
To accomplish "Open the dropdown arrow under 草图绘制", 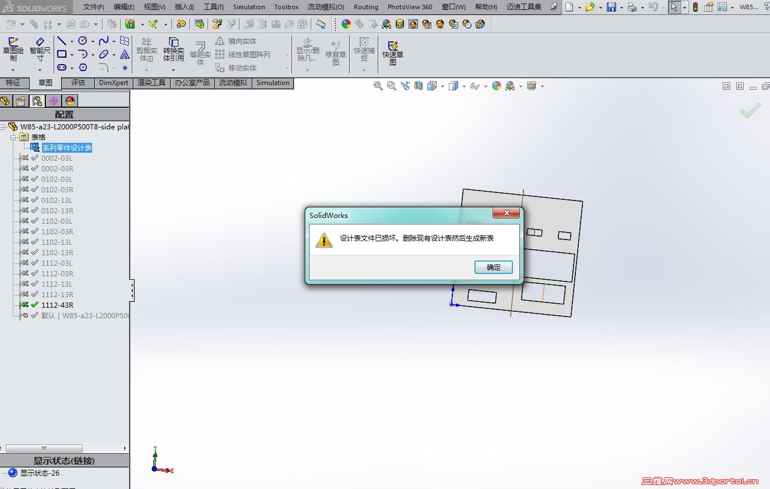I will coord(13,71).
